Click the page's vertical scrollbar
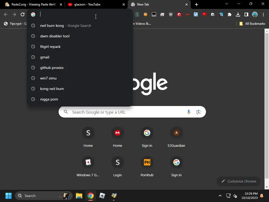The height and width of the screenshot is (202, 269). click(267, 106)
